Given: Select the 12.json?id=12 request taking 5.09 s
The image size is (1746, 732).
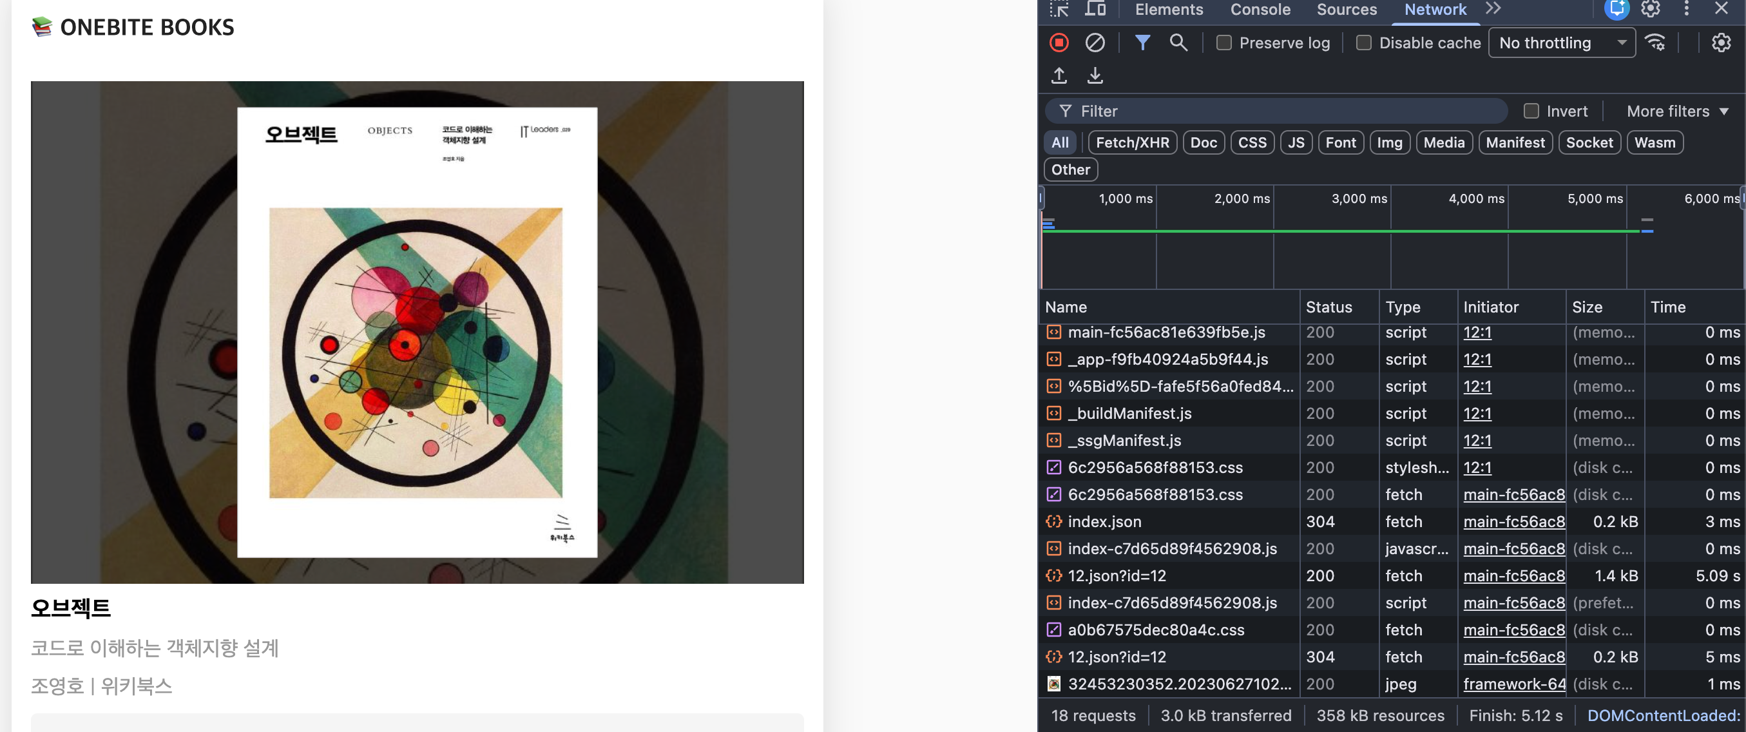Looking at the screenshot, I should [x=1117, y=575].
